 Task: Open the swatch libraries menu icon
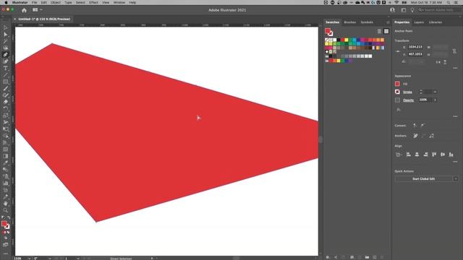pyautogui.click(x=328, y=257)
